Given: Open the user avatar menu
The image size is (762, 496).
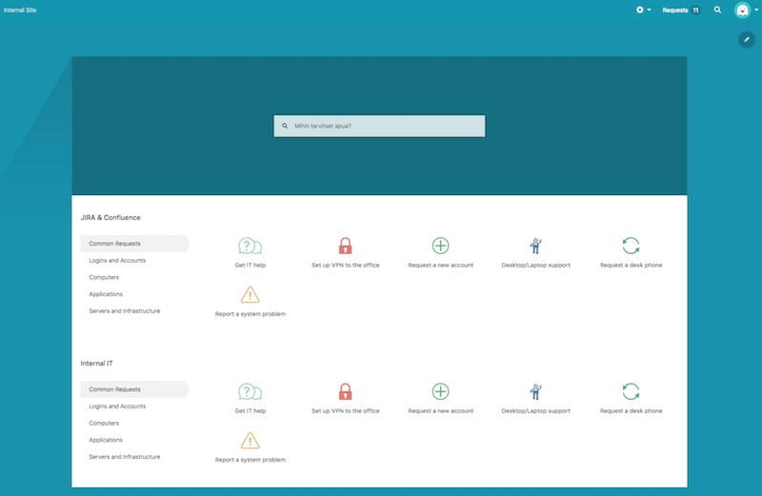Looking at the screenshot, I should tap(745, 10).
